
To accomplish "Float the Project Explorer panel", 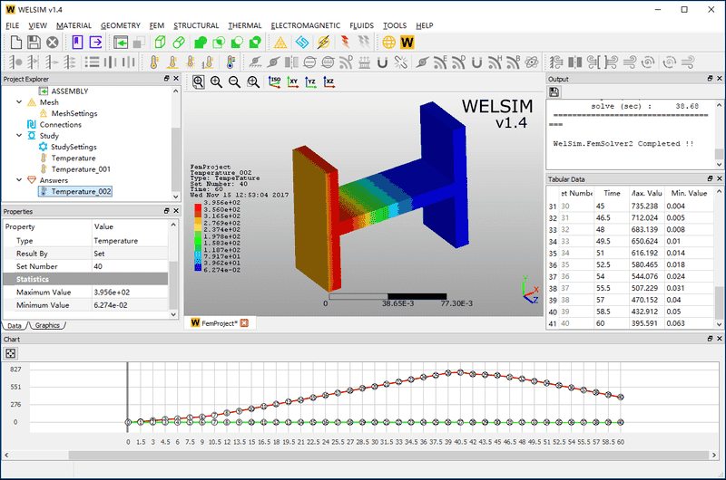I will pyautogui.click(x=166, y=79).
